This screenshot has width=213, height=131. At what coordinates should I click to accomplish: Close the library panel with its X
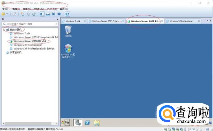(x=57, y=19)
